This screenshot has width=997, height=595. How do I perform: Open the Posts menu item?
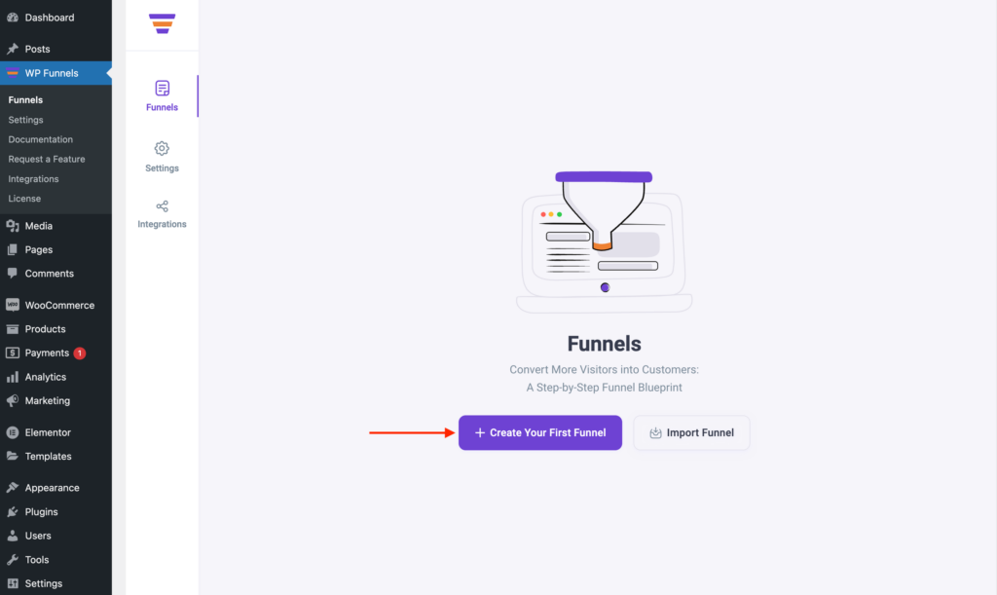(37, 49)
